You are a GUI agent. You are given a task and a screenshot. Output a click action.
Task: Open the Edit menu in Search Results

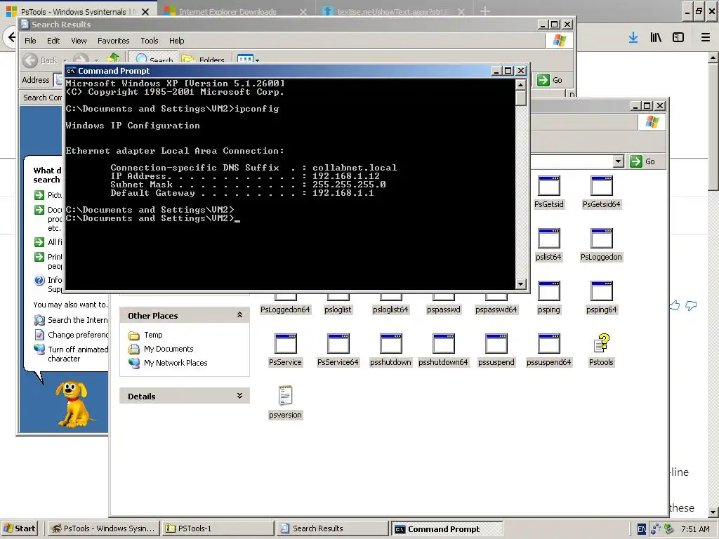53,41
